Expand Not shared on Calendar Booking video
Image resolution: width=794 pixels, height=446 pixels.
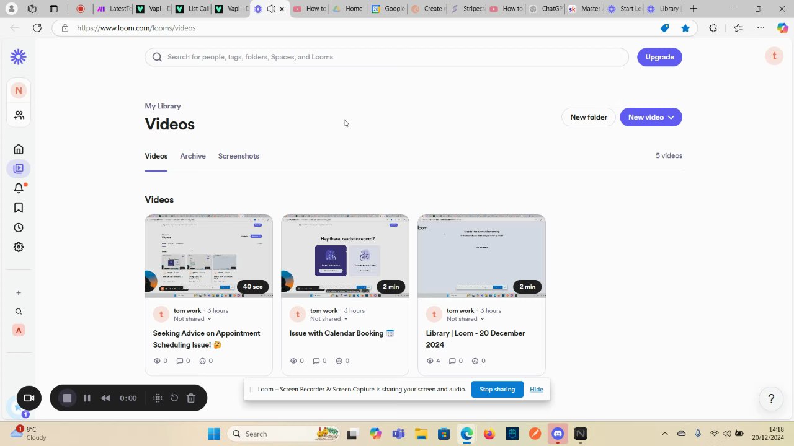(346, 319)
